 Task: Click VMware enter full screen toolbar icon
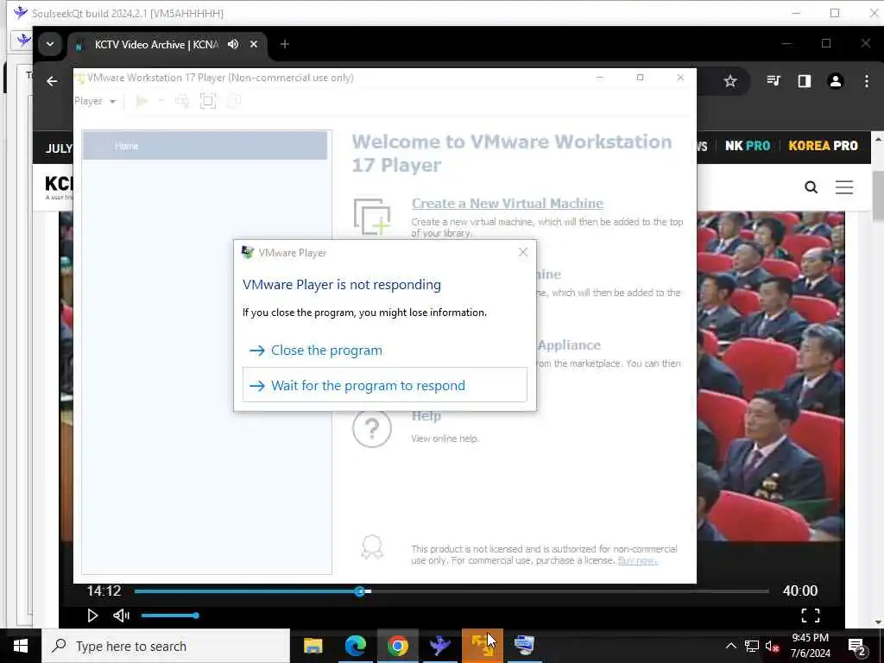coord(207,101)
